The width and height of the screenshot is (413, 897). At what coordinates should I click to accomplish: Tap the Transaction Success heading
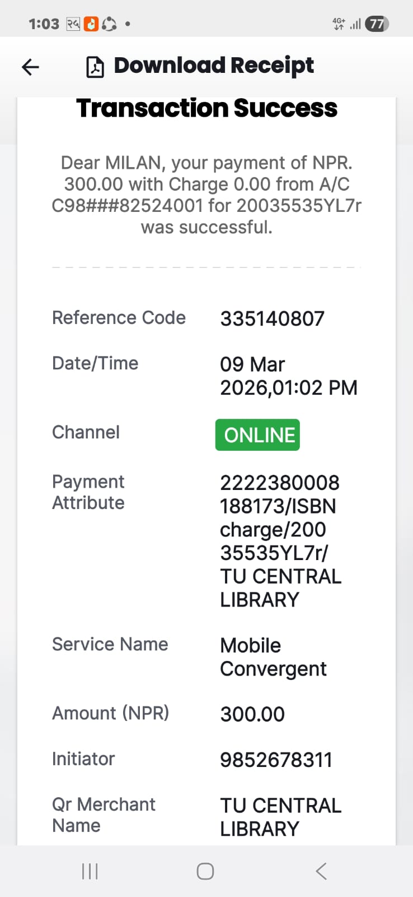[206, 108]
